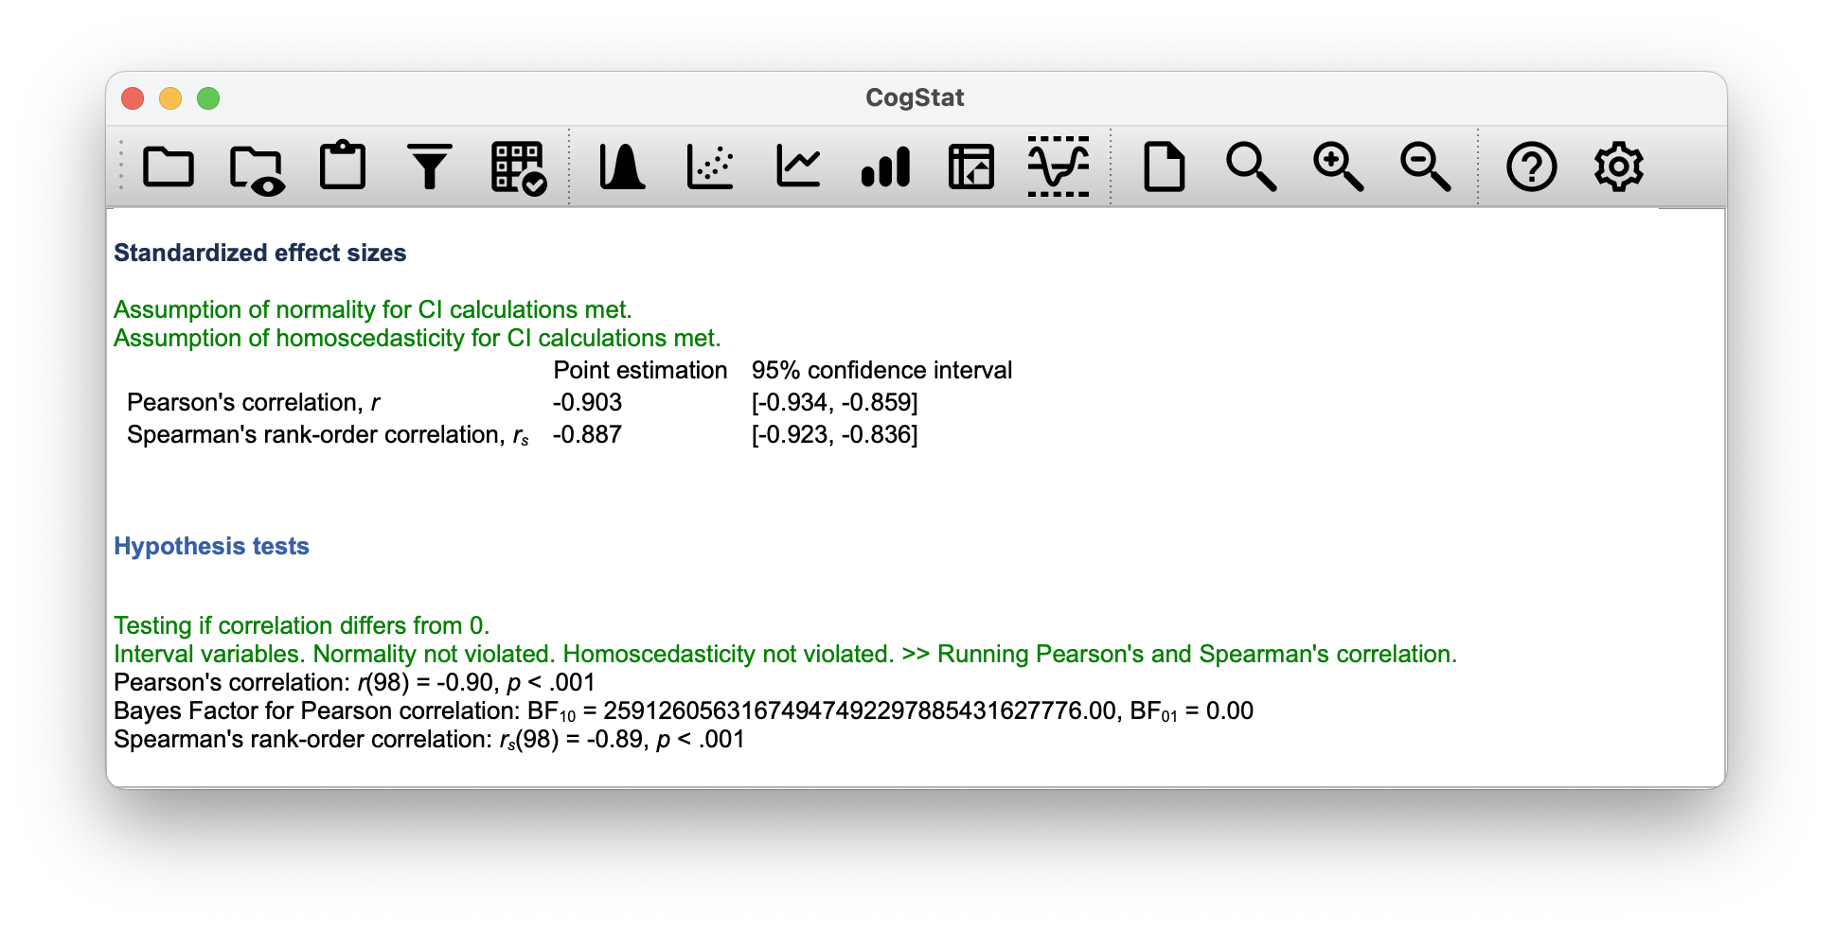Open demo data with the folder-eye icon
This screenshot has height=929, width=1833.
[256, 169]
